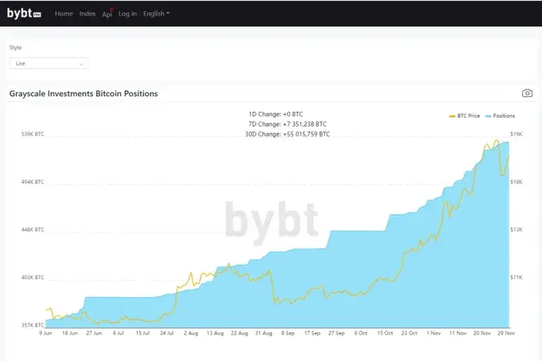Click the blue Positions legend marker

(x=488, y=116)
